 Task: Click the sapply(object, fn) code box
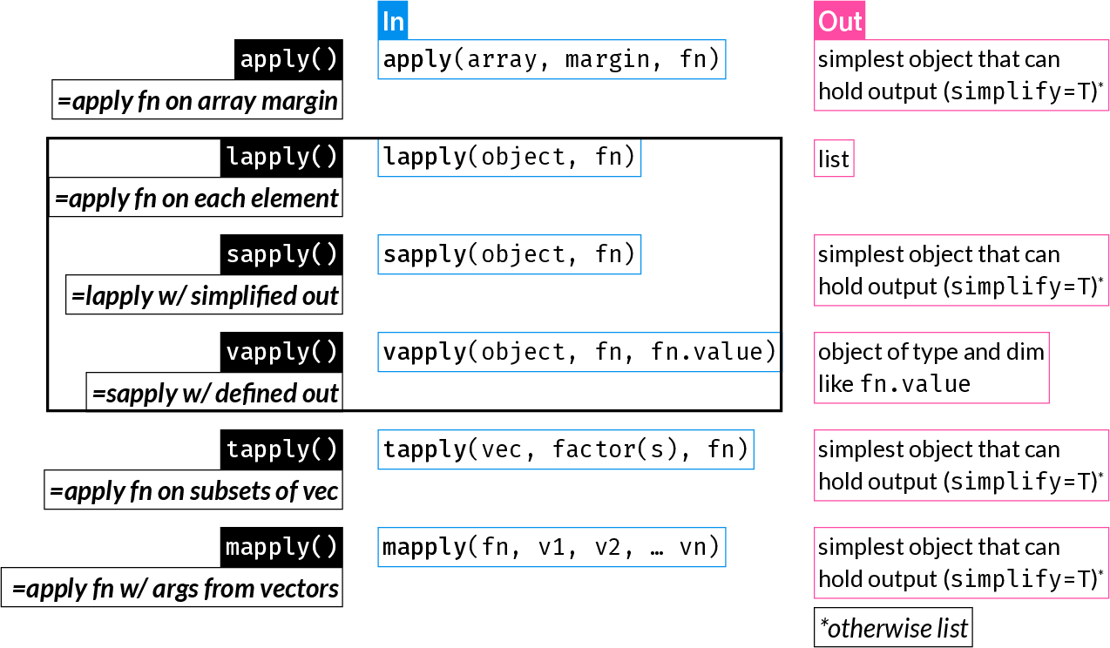point(510,254)
